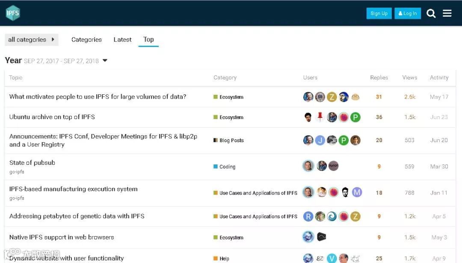Open Use Cases category in genetic data row
Image resolution: width=462 pixels, height=263 pixels.
coord(255,216)
